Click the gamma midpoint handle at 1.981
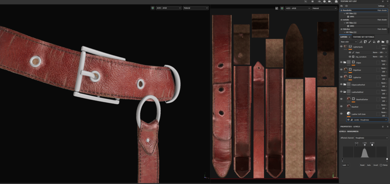This screenshot has height=184, width=390. click(x=364, y=145)
